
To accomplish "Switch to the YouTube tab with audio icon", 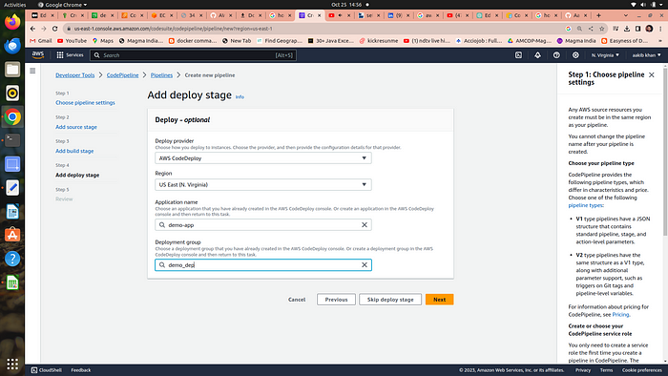I will 340,15.
